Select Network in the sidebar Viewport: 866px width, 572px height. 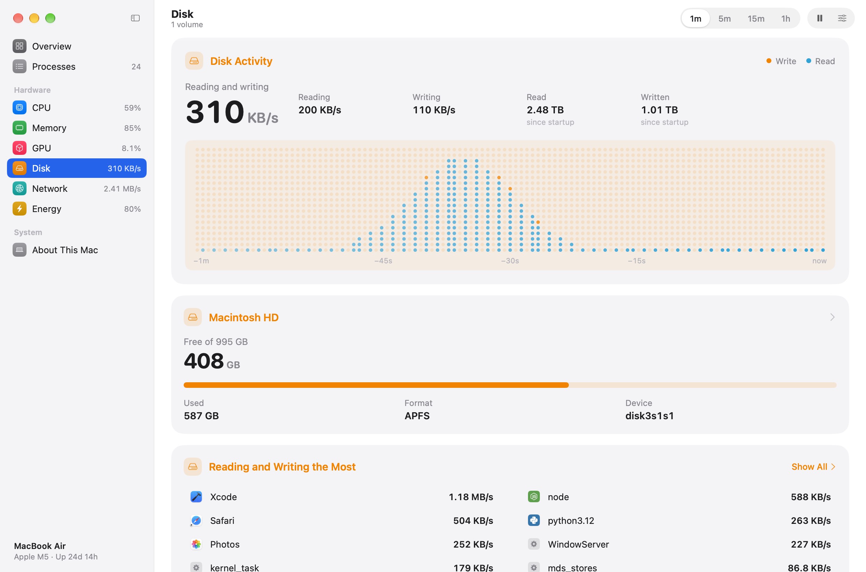[77, 189]
